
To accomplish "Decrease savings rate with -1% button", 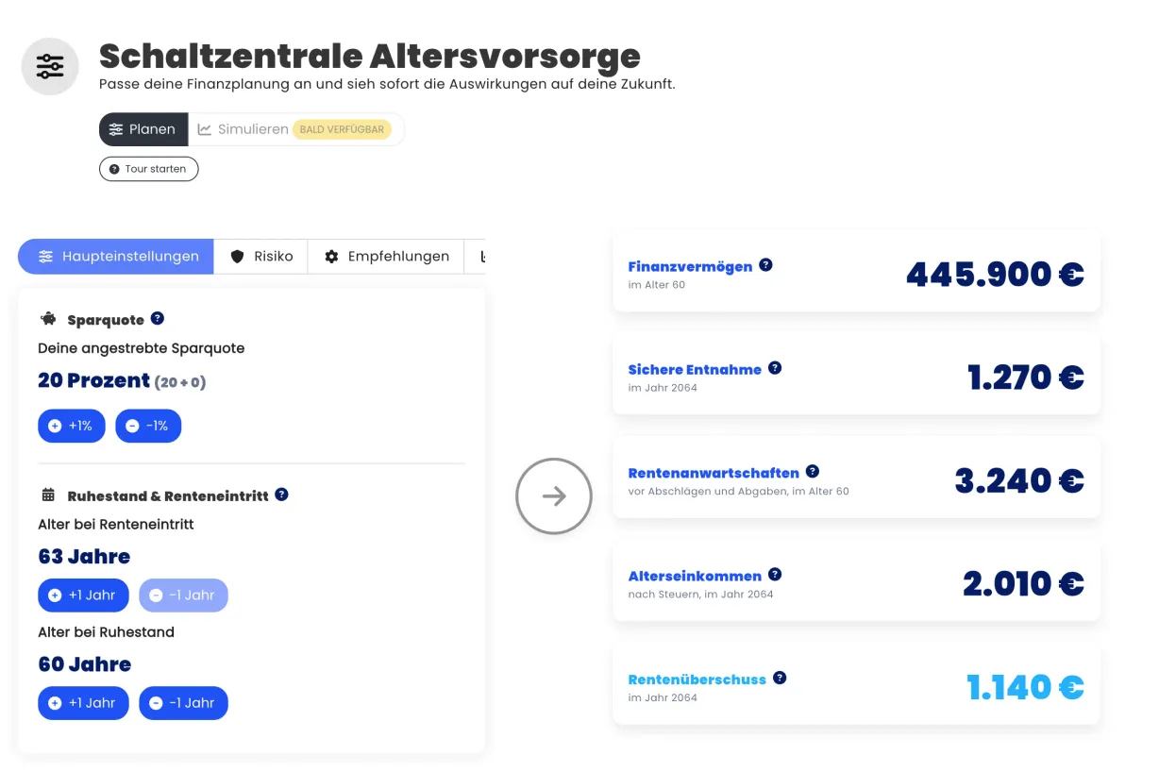I will [x=148, y=426].
